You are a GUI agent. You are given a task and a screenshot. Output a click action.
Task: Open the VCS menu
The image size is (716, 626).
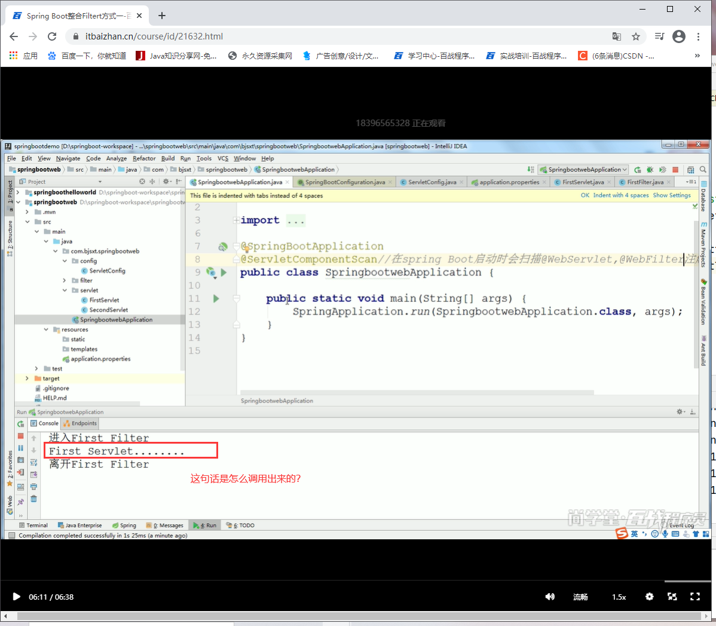point(223,158)
